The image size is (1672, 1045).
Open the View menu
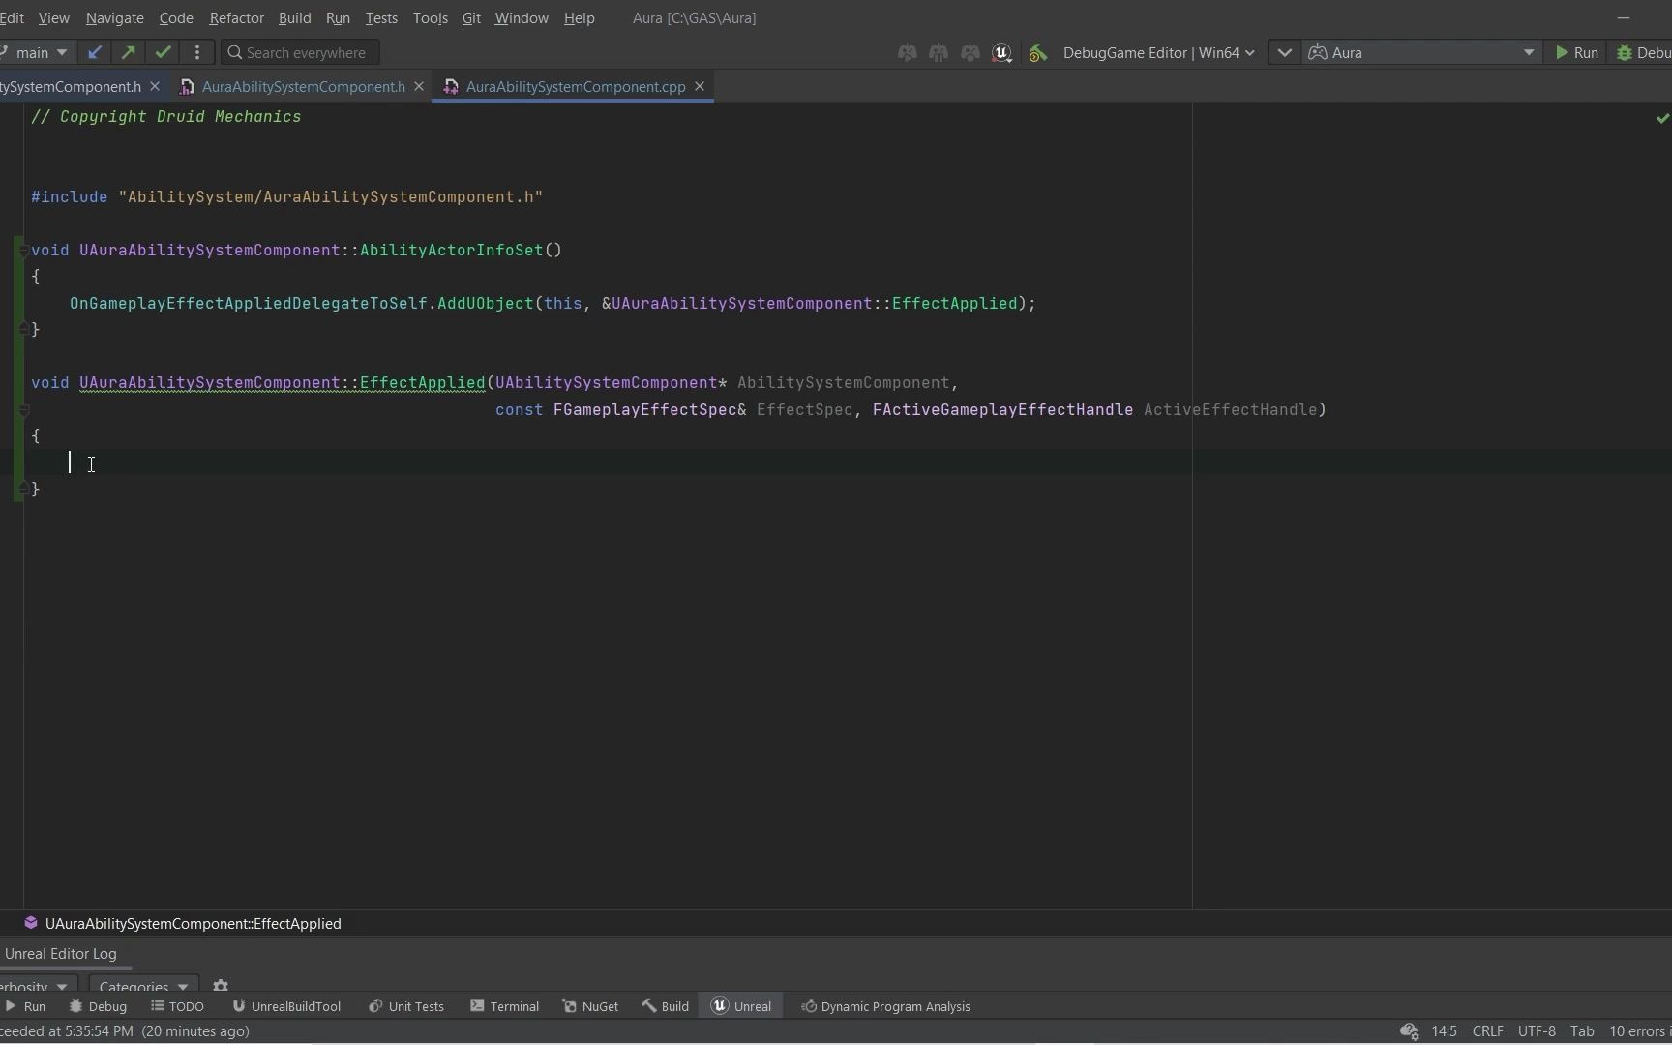[53, 18]
